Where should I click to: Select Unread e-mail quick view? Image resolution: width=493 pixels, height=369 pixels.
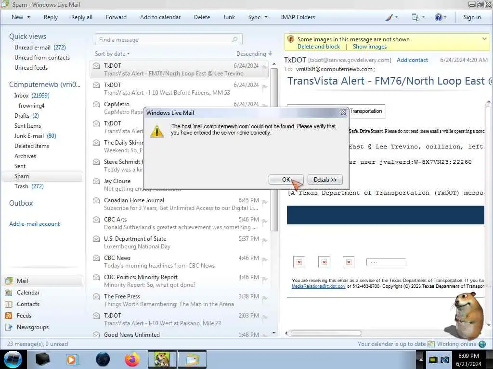[x=40, y=48]
